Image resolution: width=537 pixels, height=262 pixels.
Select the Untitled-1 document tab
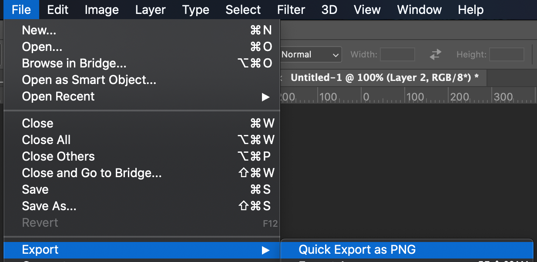coord(385,77)
